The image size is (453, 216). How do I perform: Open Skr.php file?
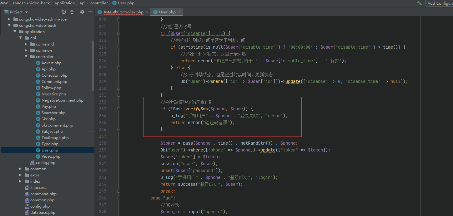(x=48, y=119)
